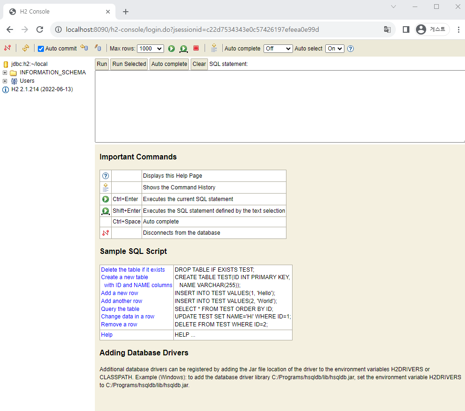The image size is (465, 411).
Task: Click the 'SELECT * FROM TEST ORDER BY ID;' text
Action: [224, 309]
